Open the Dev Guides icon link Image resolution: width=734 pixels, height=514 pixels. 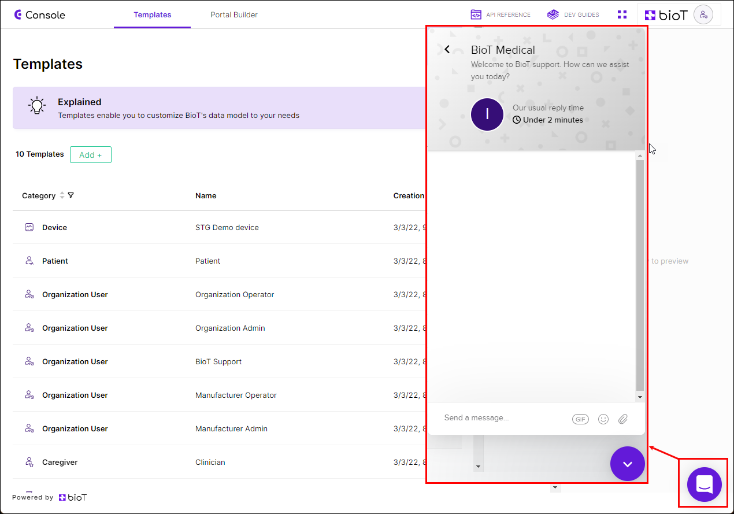(553, 14)
